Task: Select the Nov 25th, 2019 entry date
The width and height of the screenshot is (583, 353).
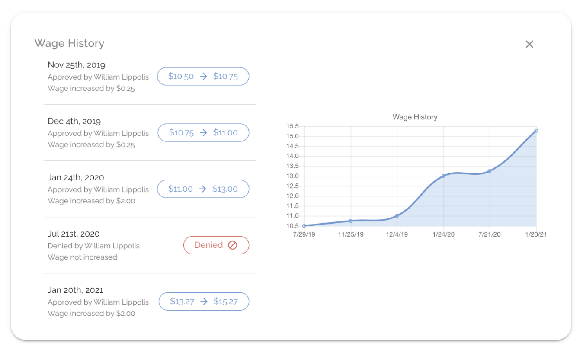Action: click(76, 65)
